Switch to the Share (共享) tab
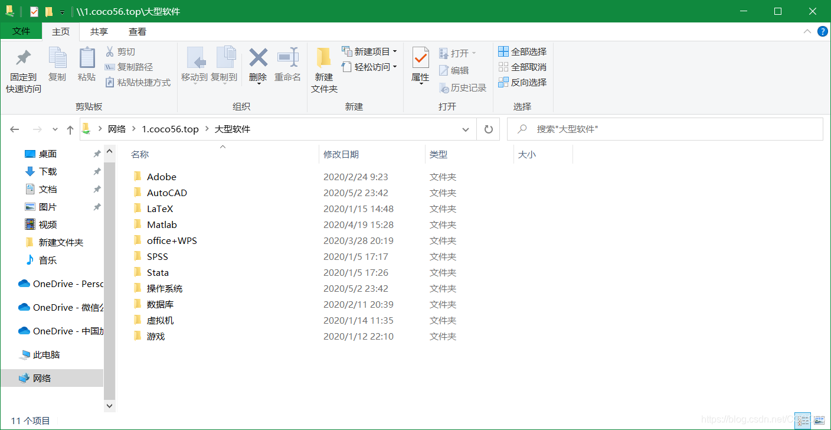 click(99, 32)
